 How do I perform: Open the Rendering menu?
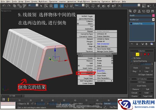(x=96, y=1)
